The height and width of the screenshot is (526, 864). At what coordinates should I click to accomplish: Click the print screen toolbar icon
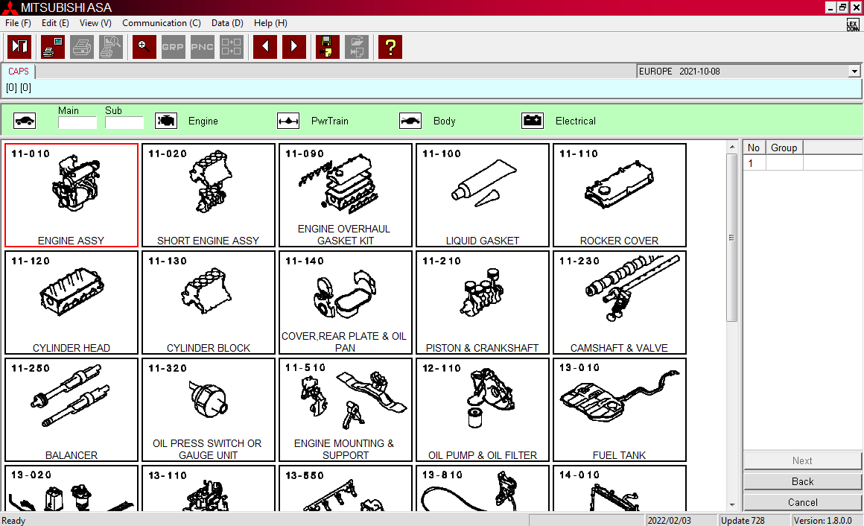click(52, 47)
